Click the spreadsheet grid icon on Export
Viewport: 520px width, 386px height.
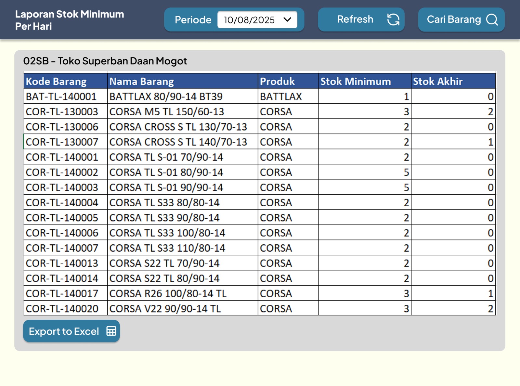(111, 331)
